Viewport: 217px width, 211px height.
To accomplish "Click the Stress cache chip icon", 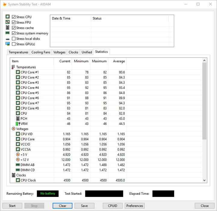I will pyautogui.click(x=8, y=28).
